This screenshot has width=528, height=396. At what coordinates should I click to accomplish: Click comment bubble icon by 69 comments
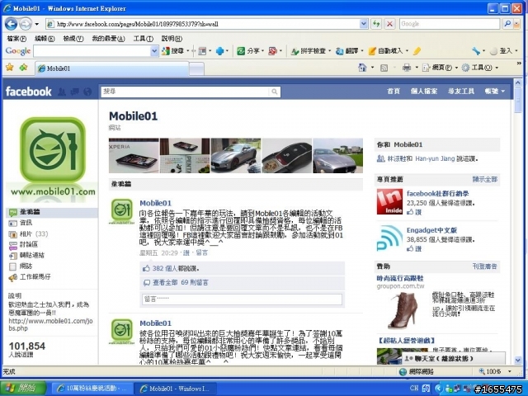[147, 283]
